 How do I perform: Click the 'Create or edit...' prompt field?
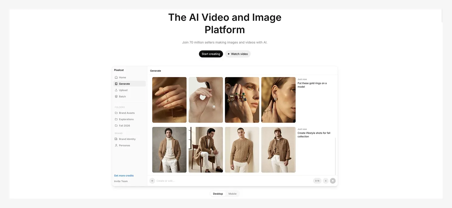[233, 181]
